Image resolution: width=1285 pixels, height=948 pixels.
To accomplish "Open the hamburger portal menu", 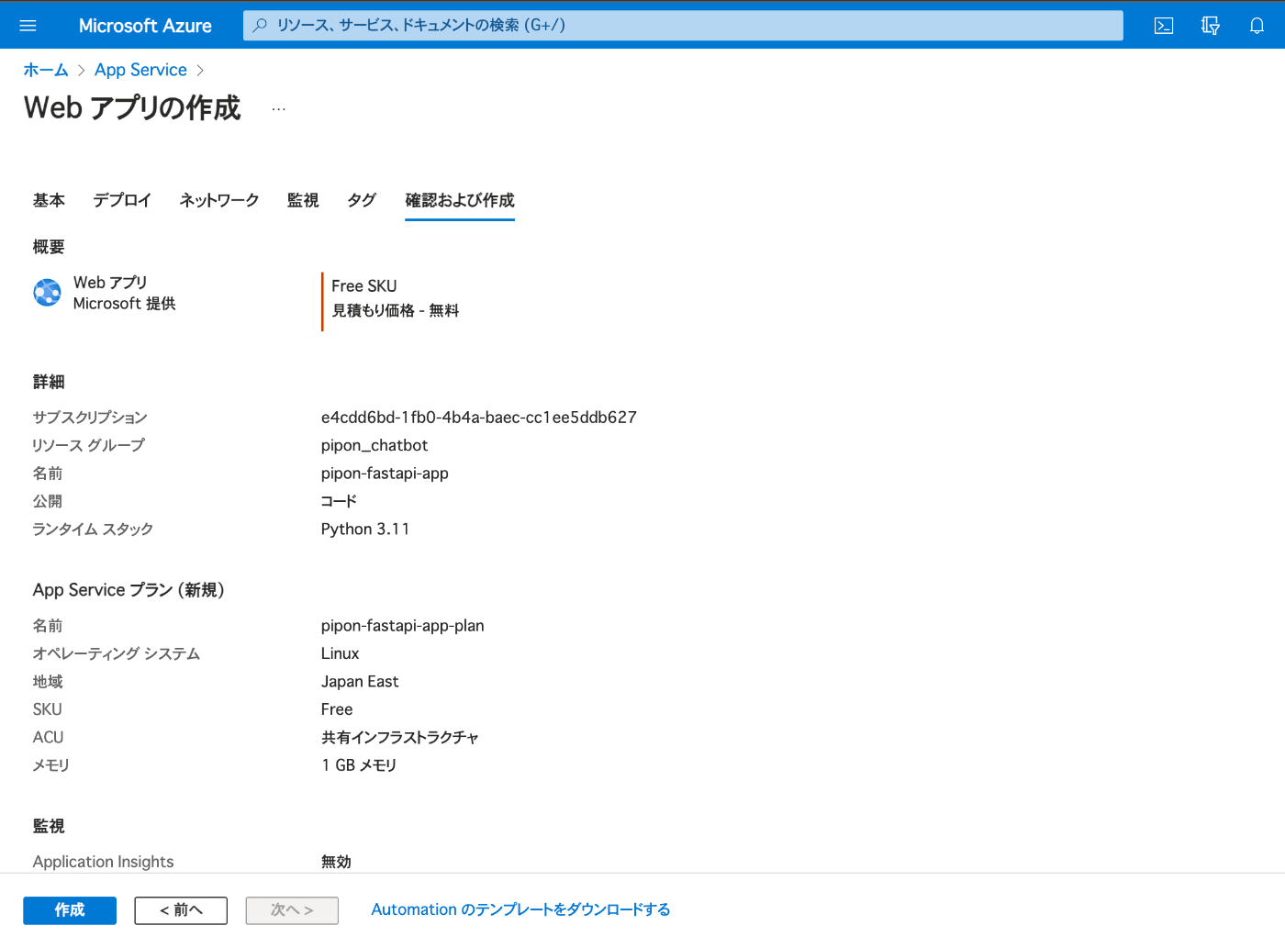I will [x=28, y=26].
